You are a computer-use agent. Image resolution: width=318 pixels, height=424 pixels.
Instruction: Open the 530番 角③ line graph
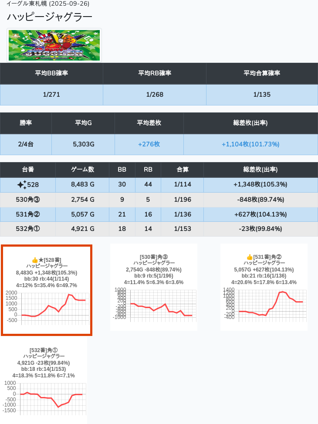point(153,304)
